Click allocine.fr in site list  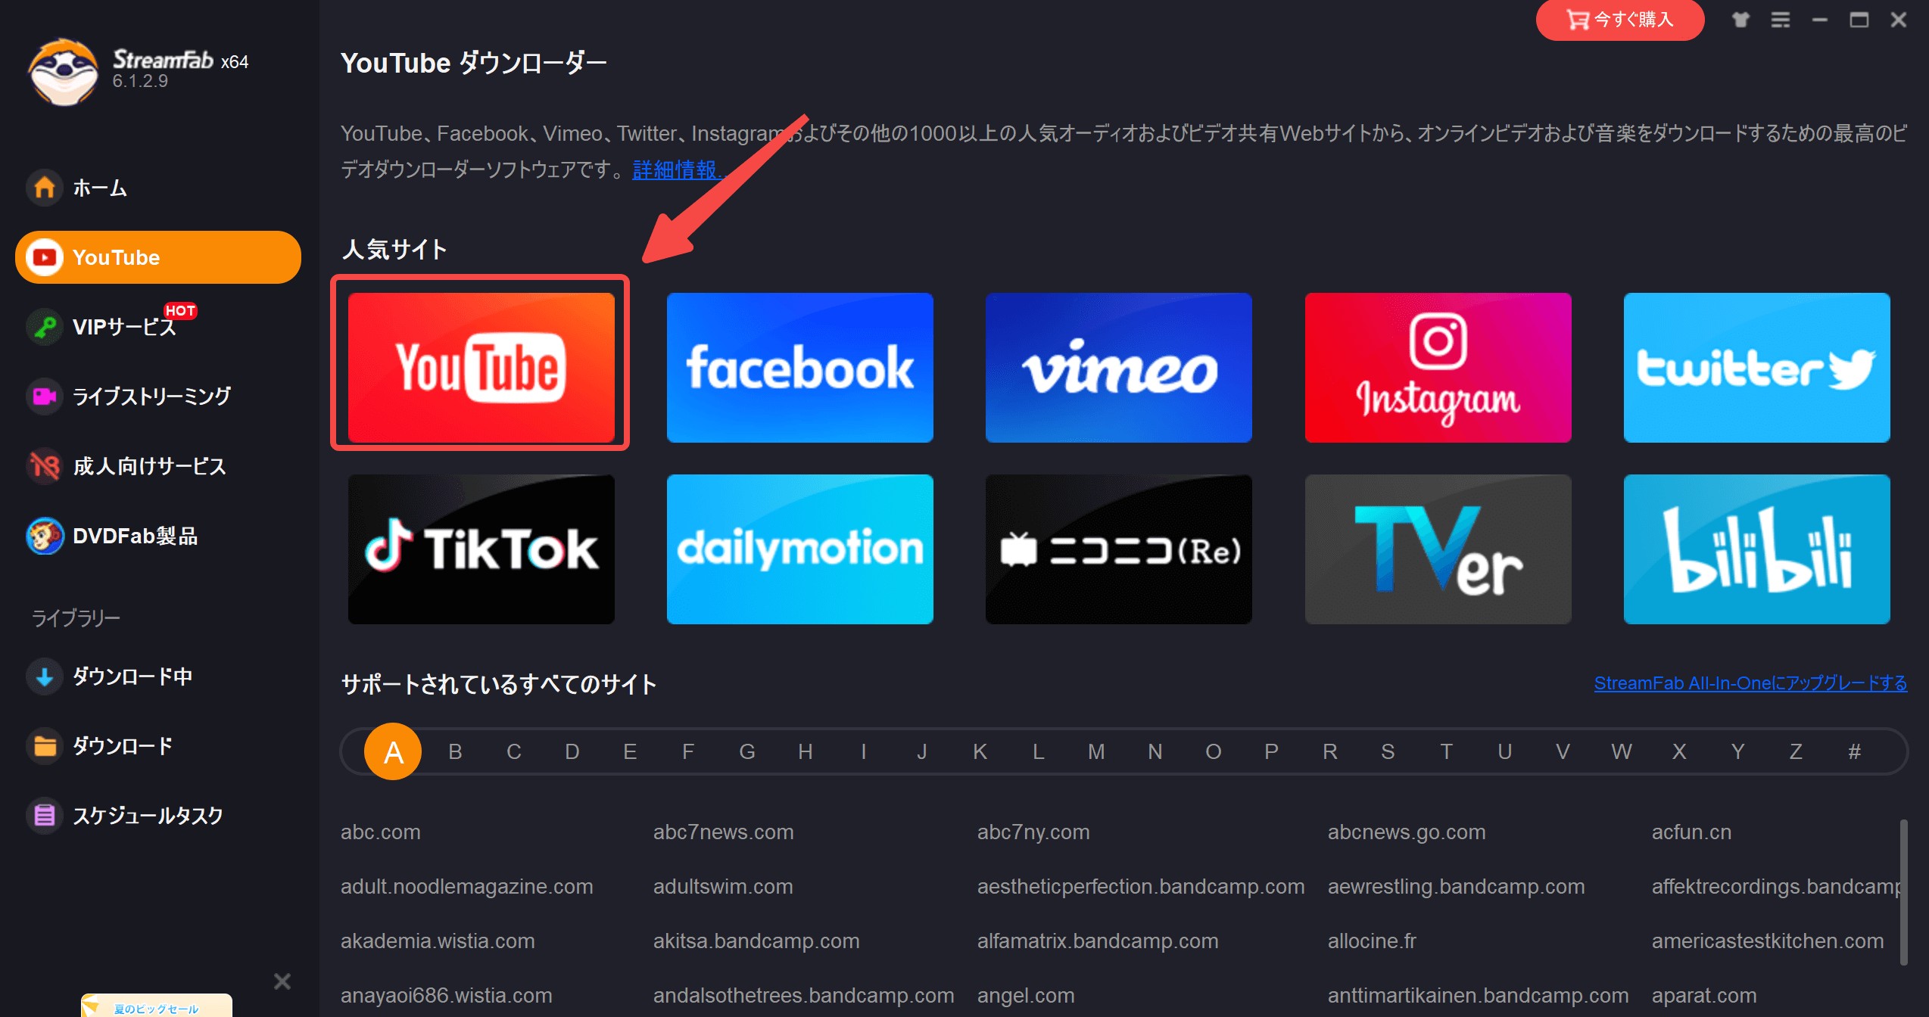coord(1372,941)
